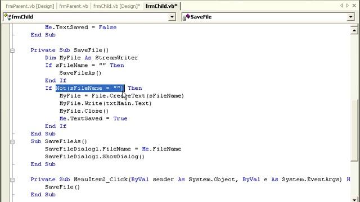Click 'MyFile = File.CreateText(sFileName)' line
This screenshot has width=360, height=202.
point(121,96)
